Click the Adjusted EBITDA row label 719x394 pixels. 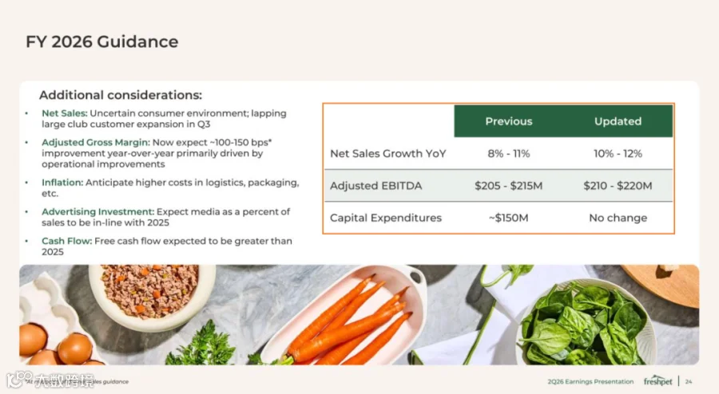pos(376,186)
